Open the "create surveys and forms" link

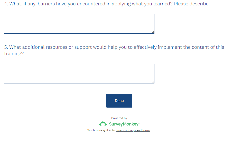pyautogui.click(x=133, y=130)
